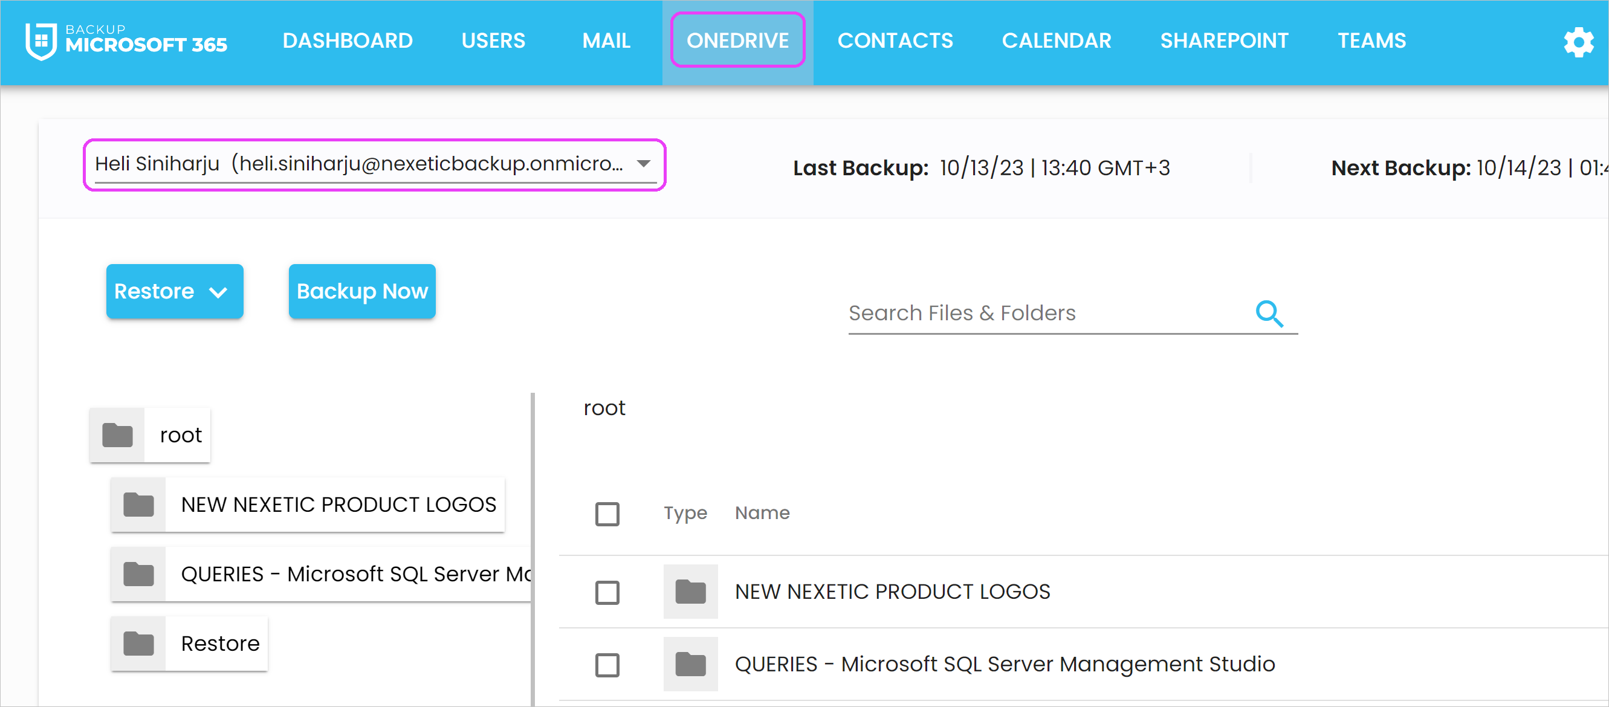
Task: Click folder icon beside Restore in tree
Action: coord(138,643)
